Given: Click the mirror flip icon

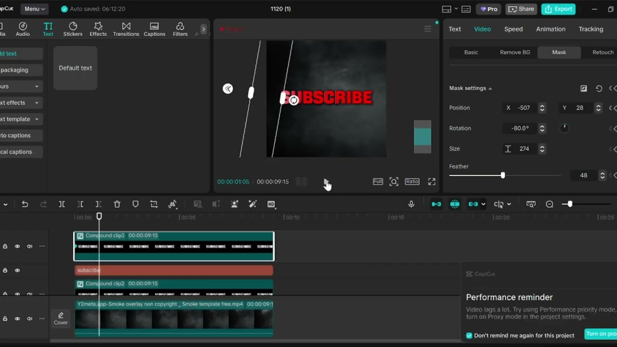Looking at the screenshot, I should (173, 204).
